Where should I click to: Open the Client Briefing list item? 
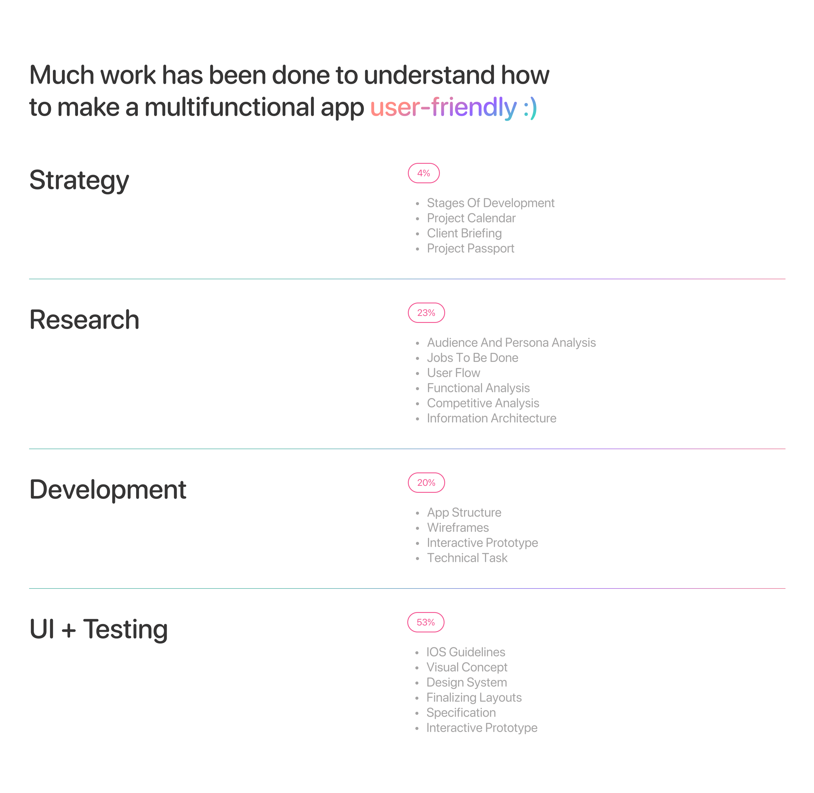[464, 233]
